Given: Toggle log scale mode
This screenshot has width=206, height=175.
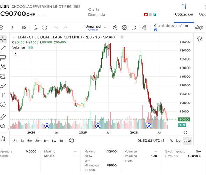Looking at the screenshot, I should pyautogui.click(x=178, y=141).
